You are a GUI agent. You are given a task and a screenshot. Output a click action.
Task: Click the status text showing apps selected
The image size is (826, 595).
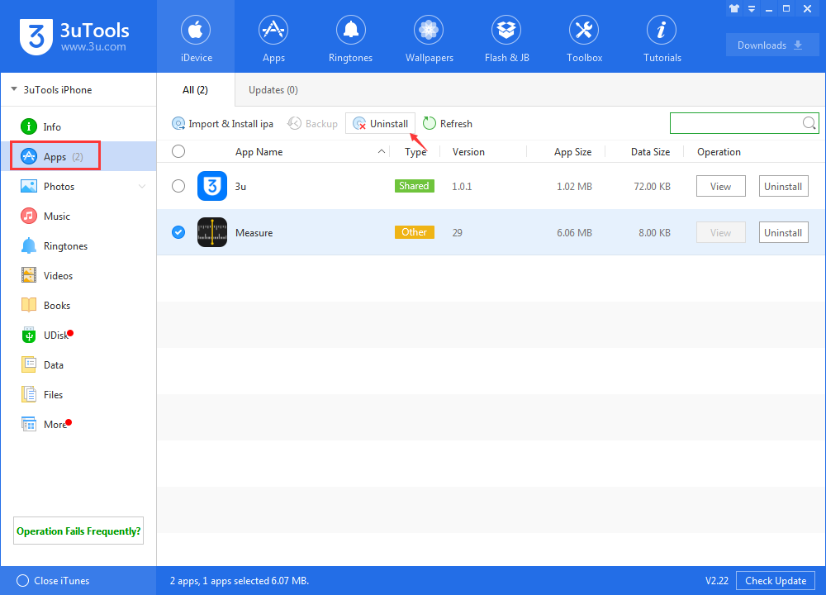[x=240, y=581]
